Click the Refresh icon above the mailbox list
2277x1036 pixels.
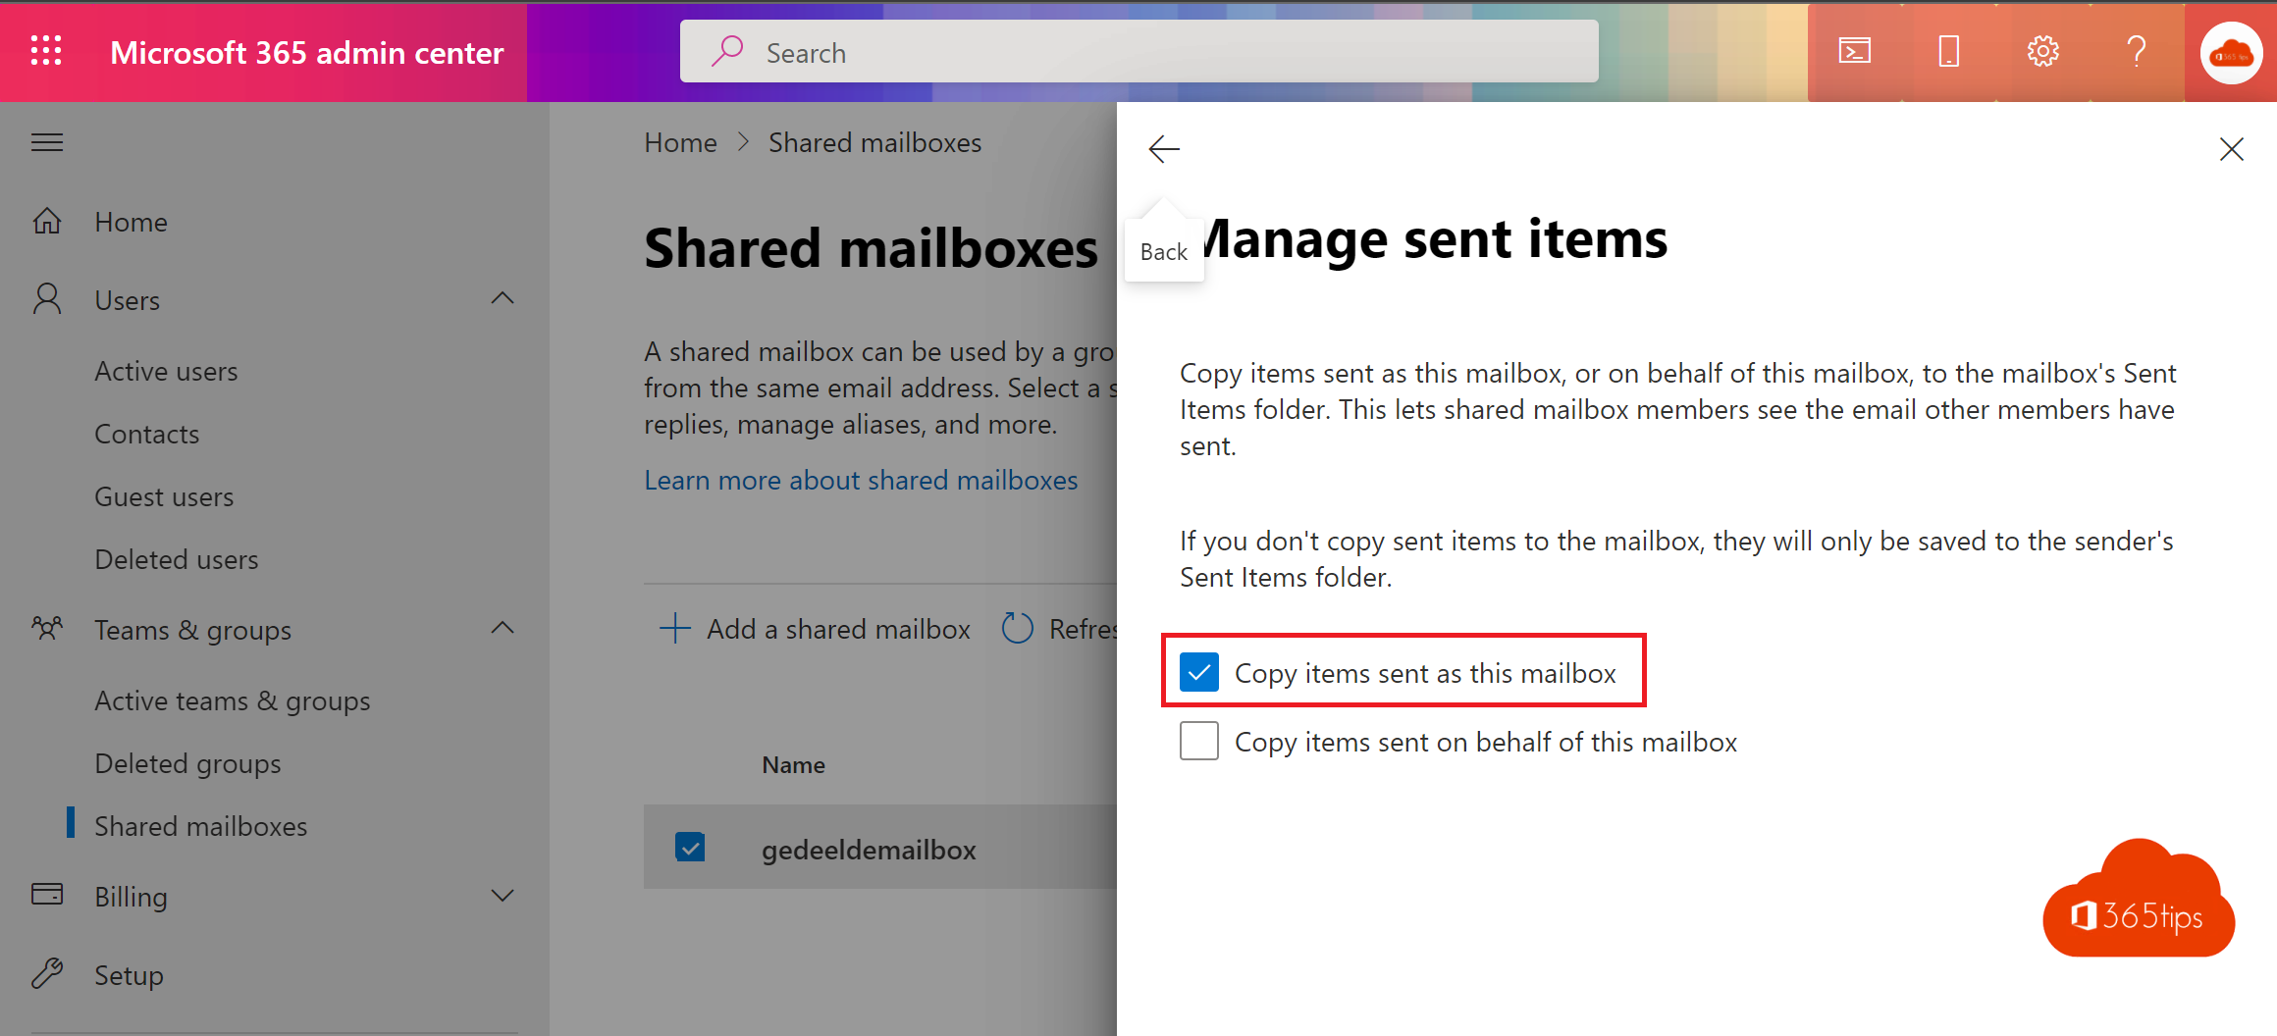click(x=1018, y=628)
